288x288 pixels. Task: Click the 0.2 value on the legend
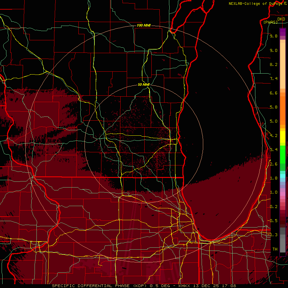pyautogui.click(x=274, y=207)
